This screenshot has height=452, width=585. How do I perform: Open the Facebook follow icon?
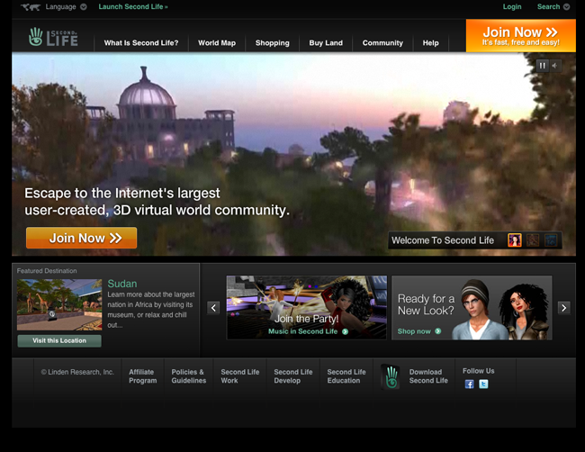[x=469, y=384]
